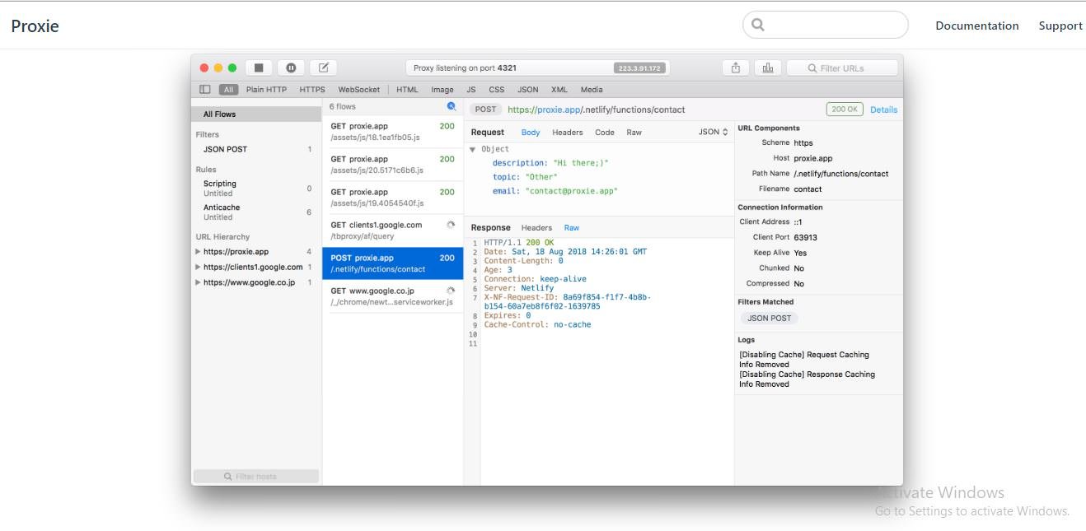Click the Filter URLs search field

[842, 68]
